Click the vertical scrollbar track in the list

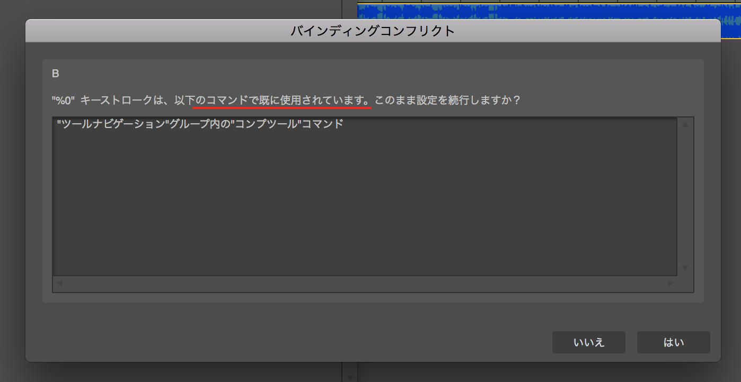(685, 196)
